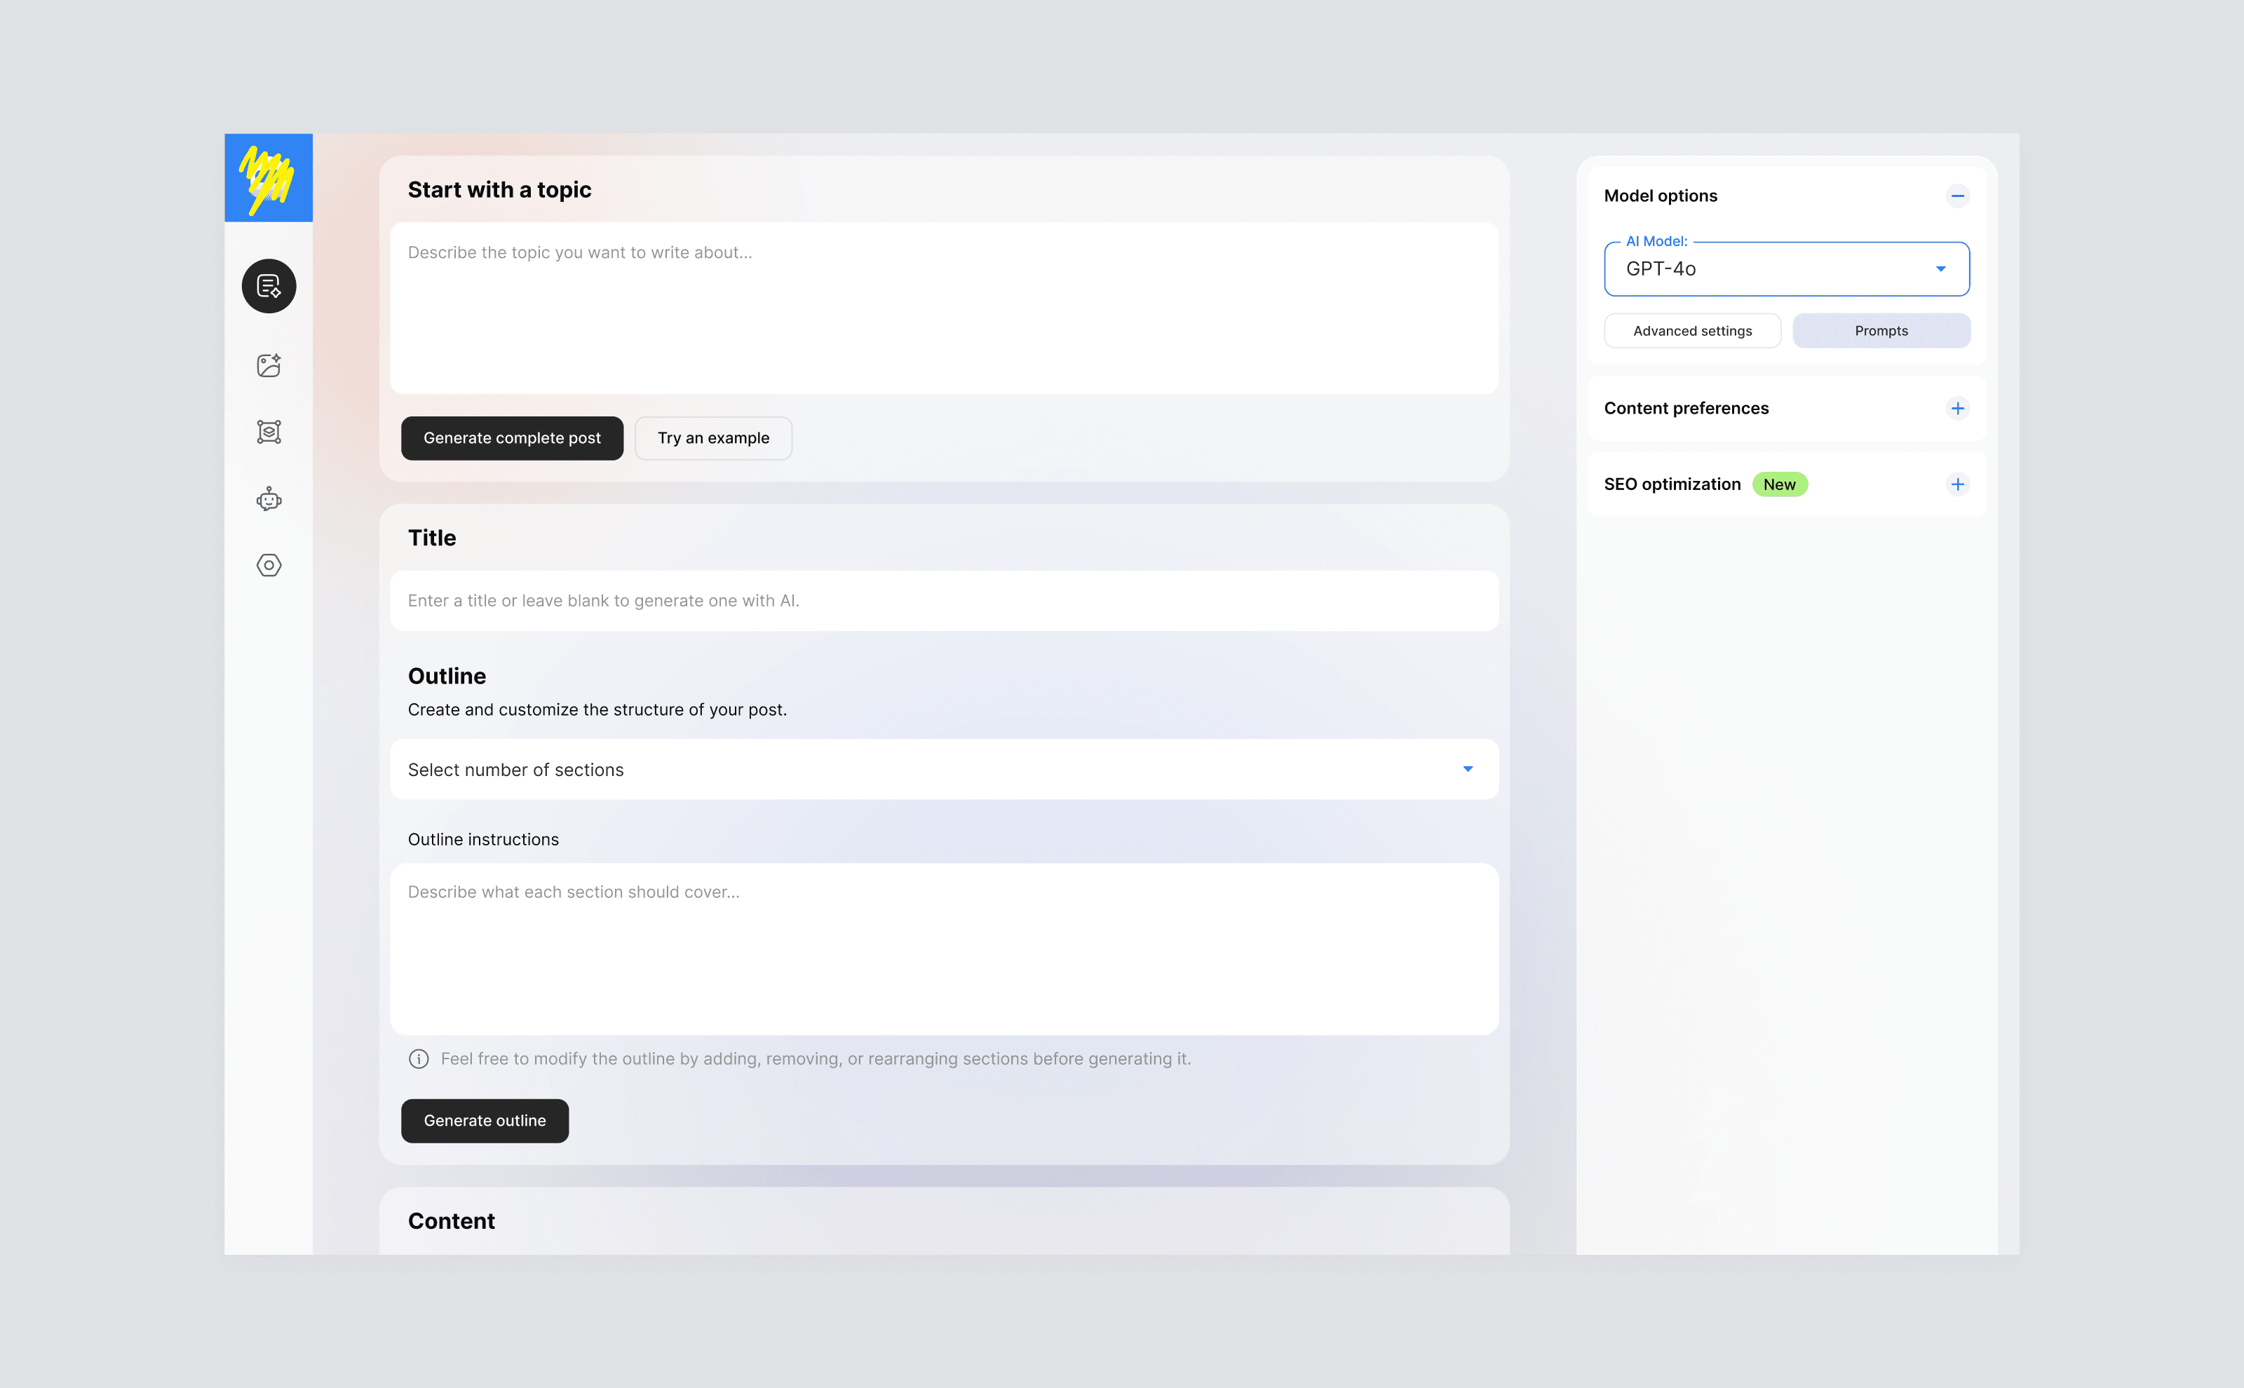Open the settings hexagon sidebar icon
2244x1388 pixels.
(x=268, y=564)
